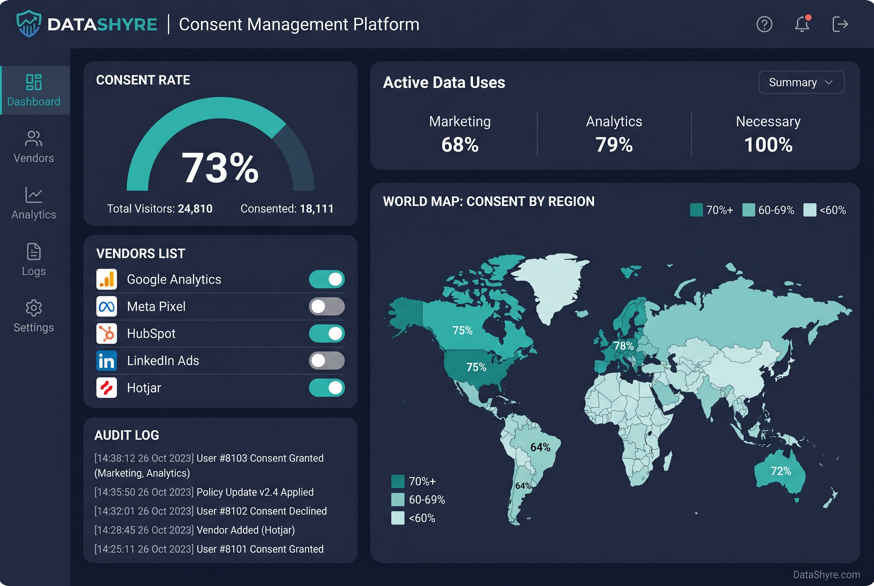Click the Hotjar vendor name
This screenshot has width=874, height=586.
coord(144,388)
